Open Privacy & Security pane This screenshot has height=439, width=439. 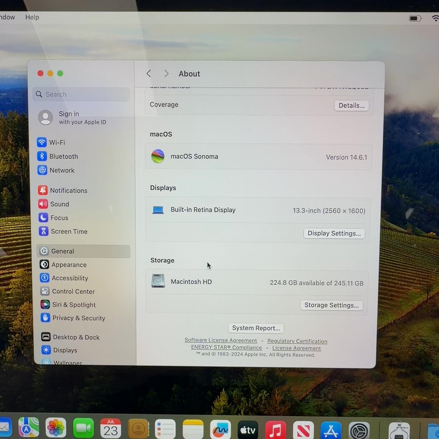click(x=73, y=318)
